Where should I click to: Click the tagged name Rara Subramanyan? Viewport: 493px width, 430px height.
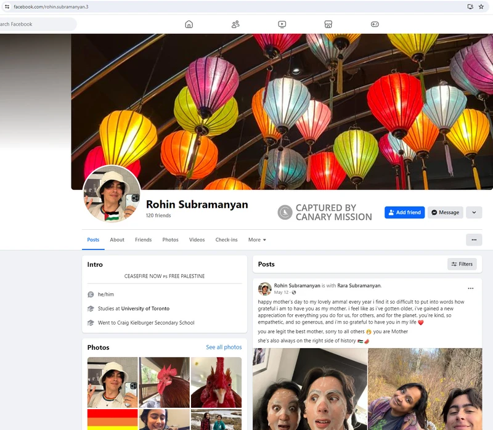pos(359,285)
